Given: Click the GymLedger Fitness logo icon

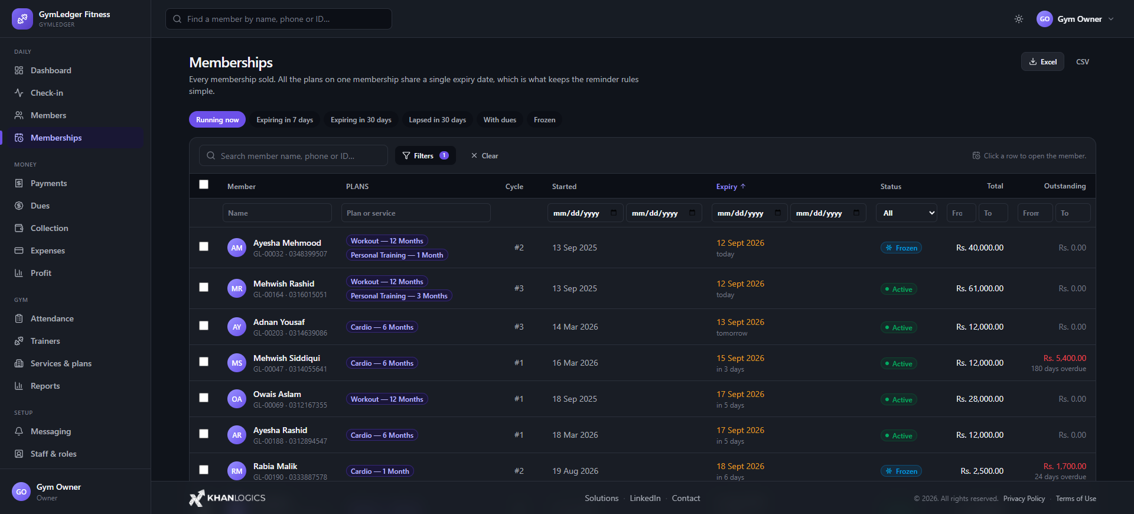Looking at the screenshot, I should (22, 19).
